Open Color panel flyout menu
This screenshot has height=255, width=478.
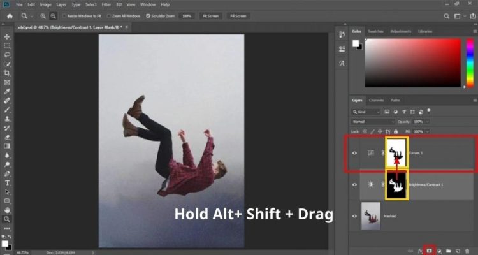point(475,31)
